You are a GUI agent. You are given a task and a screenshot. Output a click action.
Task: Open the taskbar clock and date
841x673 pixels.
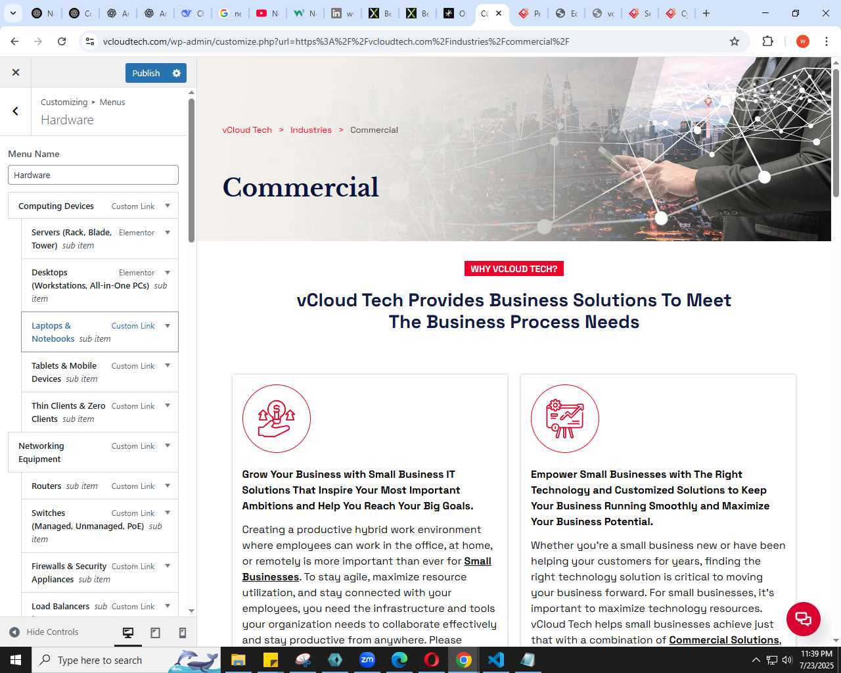(x=817, y=660)
